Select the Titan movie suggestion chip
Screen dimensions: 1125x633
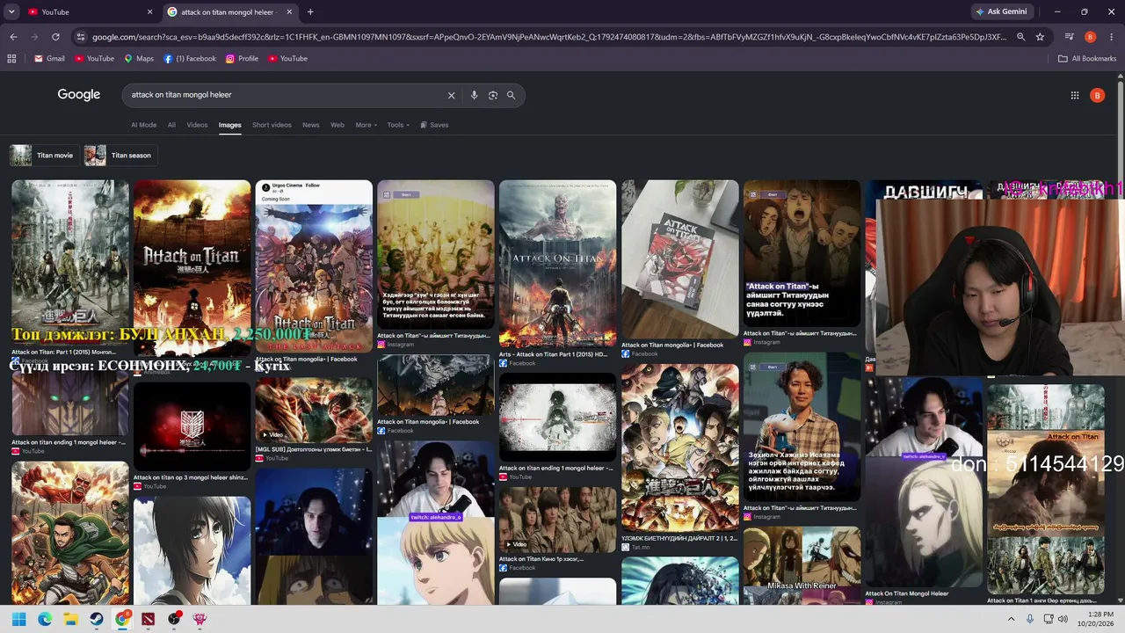pyautogui.click(x=43, y=156)
